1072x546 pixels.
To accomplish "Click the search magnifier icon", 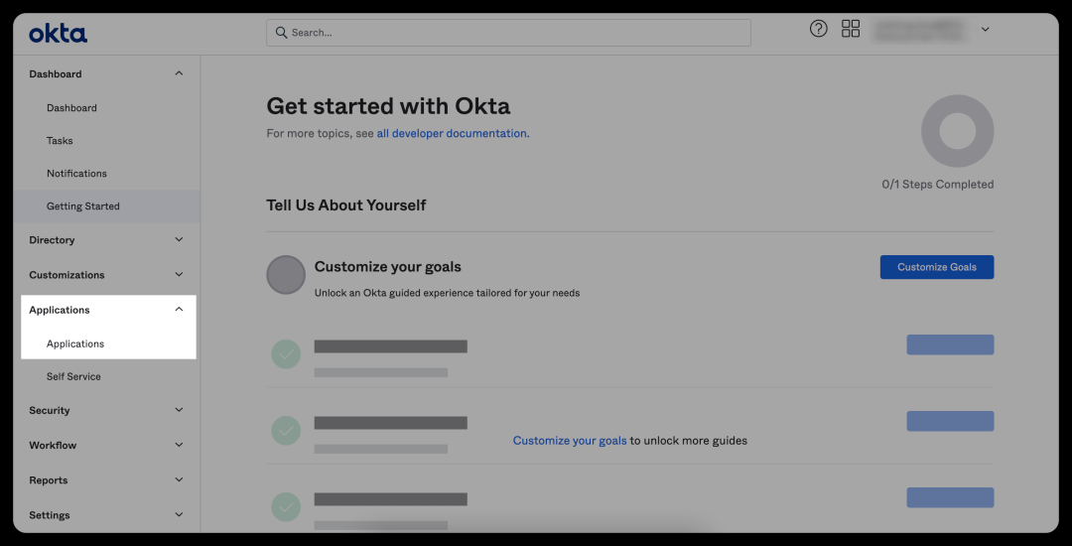I will [282, 33].
